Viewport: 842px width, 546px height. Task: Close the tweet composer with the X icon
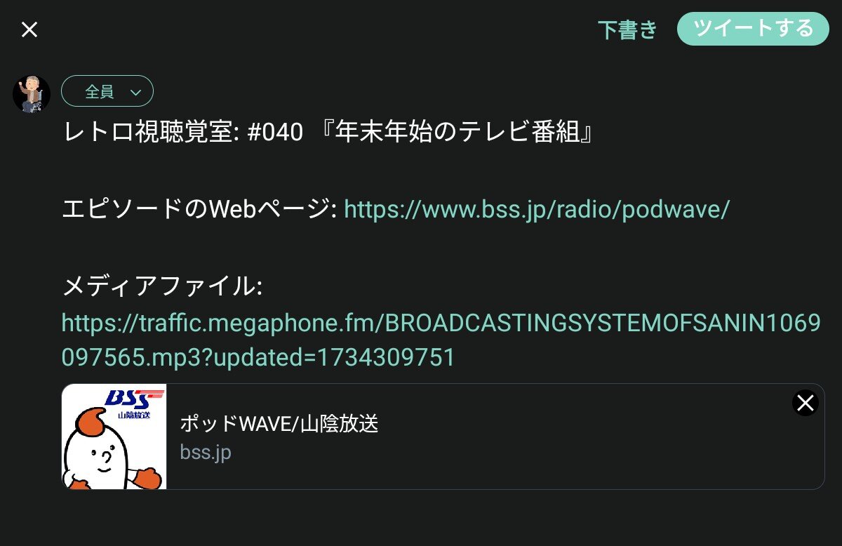29,29
